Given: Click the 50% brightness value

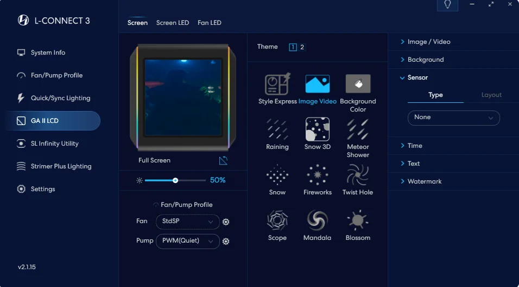Looking at the screenshot, I should [x=218, y=180].
